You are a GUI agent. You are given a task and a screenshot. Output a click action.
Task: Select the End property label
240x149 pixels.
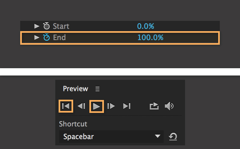tap(59, 37)
